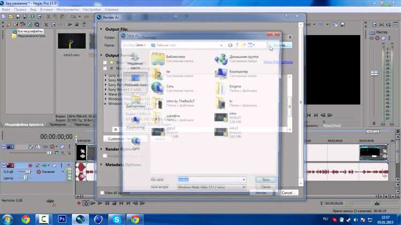The image size is (401, 225).
Task: Click the Create New Folder icon in Save As
Action: (x=243, y=45)
